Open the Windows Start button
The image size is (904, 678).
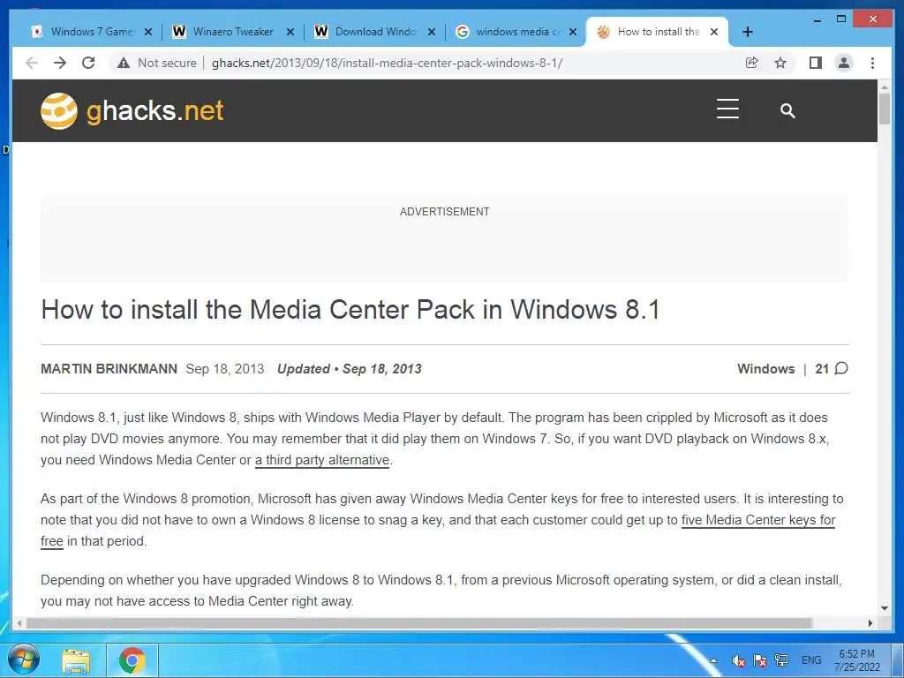click(24, 660)
